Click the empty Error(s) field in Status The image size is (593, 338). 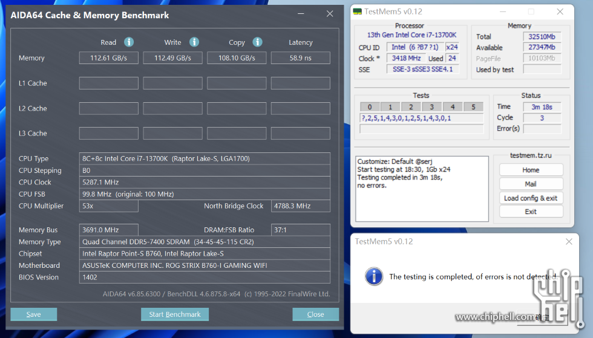click(542, 129)
